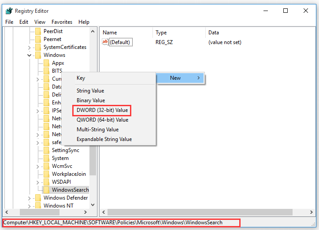
Task: Click the WindowsSearch folder icon
Action: (x=46, y=190)
